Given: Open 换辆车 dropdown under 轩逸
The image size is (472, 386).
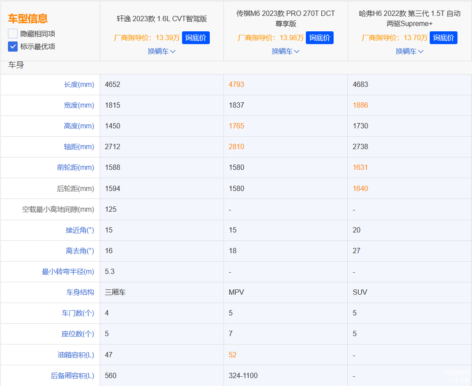Looking at the screenshot, I should 161,51.
